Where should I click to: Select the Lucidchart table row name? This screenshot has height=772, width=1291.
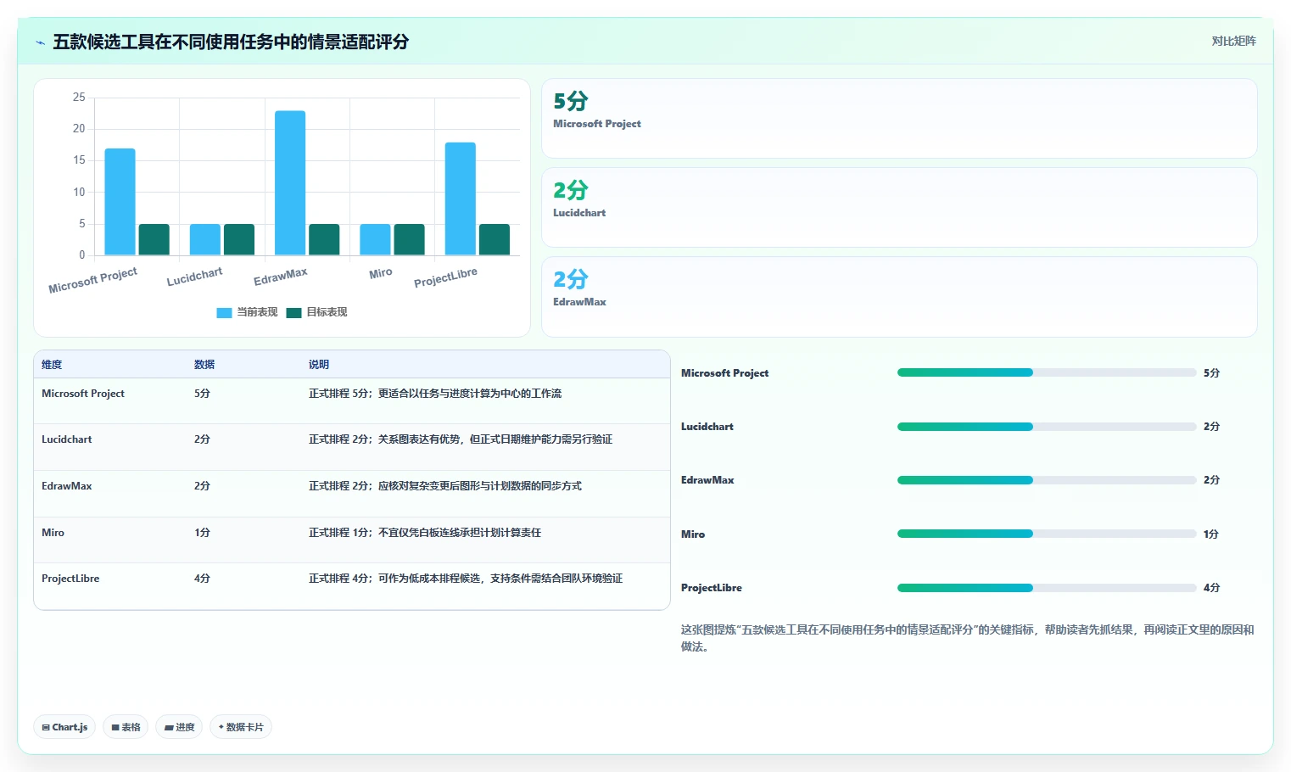[67, 439]
